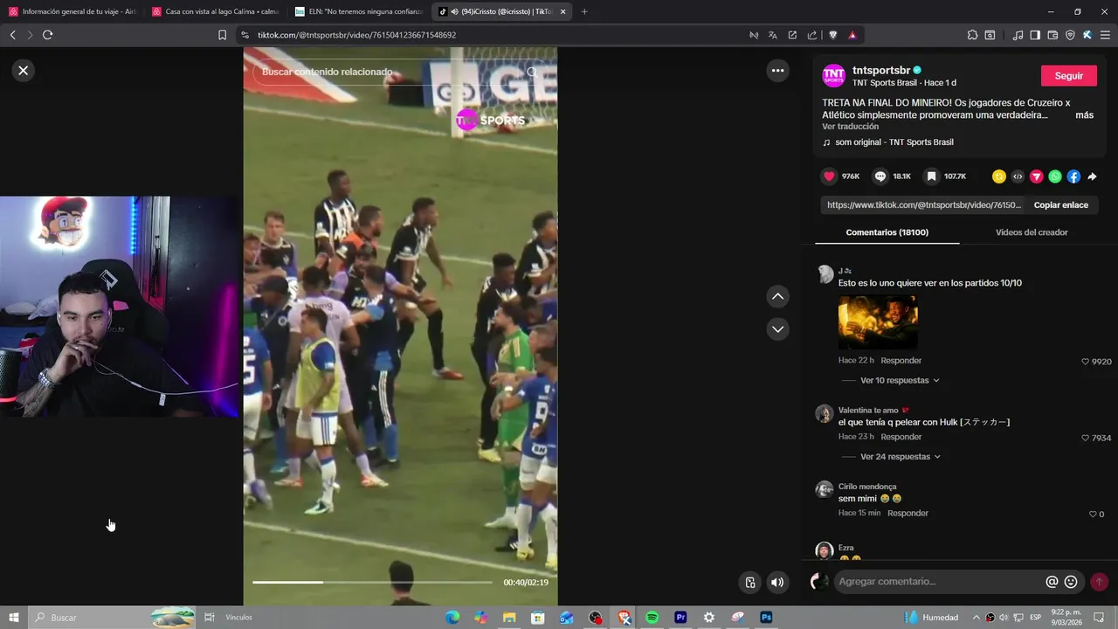Reply to Valentina te amo's comment

[901, 437]
